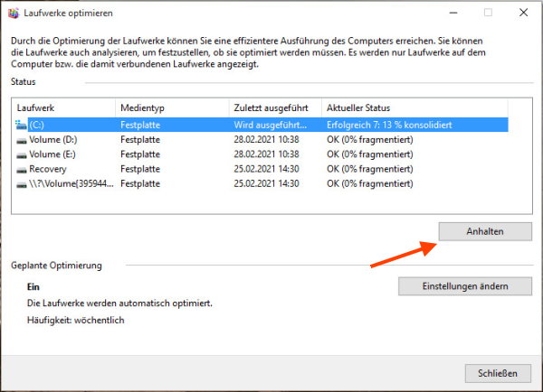Image resolution: width=543 pixels, height=392 pixels.
Task: Click Volume (E:) date 28.02.2021 10:38
Action: pos(266,154)
